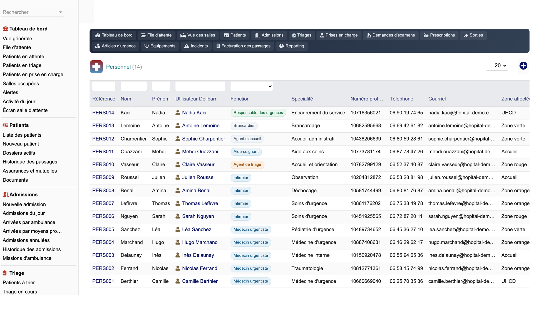Sort by the Spécialité column header
Image resolution: width=541 pixels, height=335 pixels.
click(x=302, y=99)
